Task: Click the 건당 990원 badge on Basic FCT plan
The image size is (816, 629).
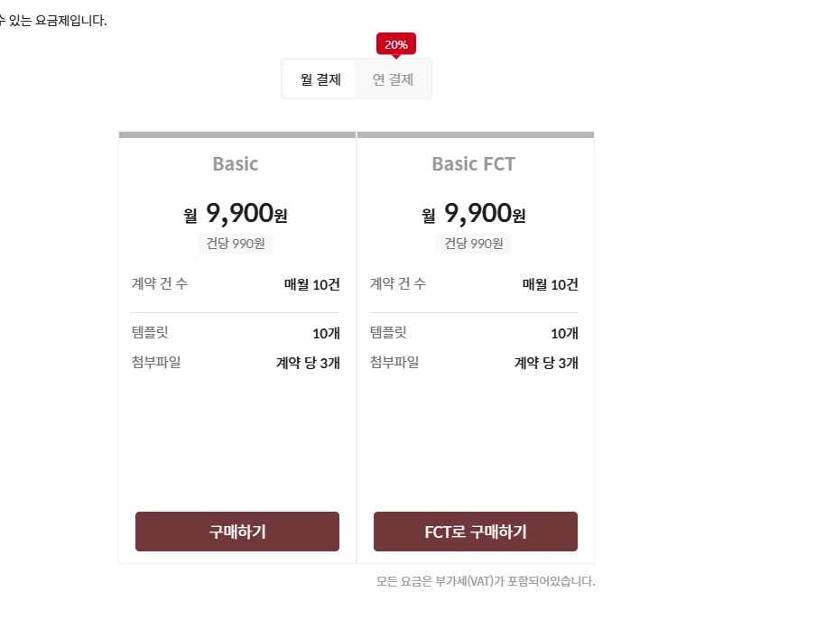Action: click(x=473, y=244)
